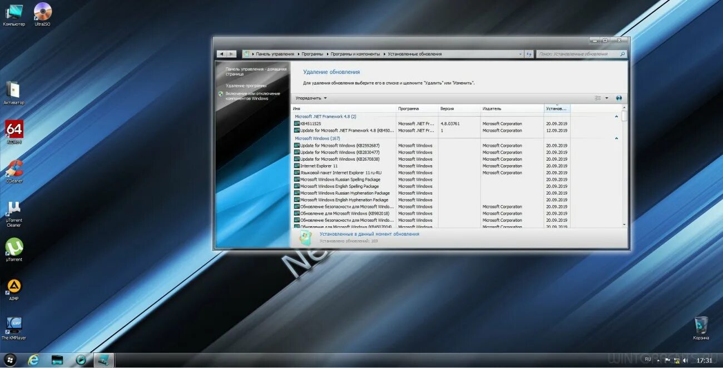The width and height of the screenshot is (723, 368).
Task: Select the Активатор desktop icon
Action: click(14, 93)
